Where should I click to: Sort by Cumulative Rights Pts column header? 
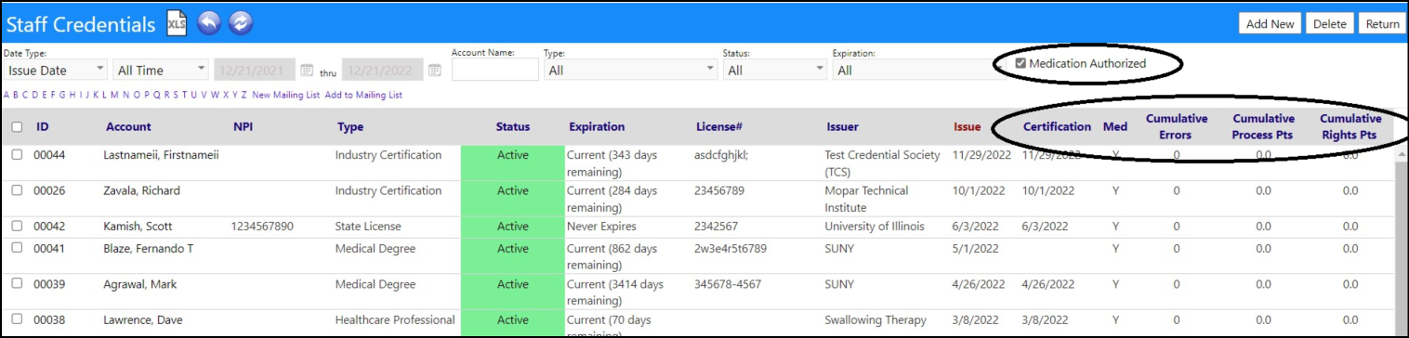click(1350, 127)
